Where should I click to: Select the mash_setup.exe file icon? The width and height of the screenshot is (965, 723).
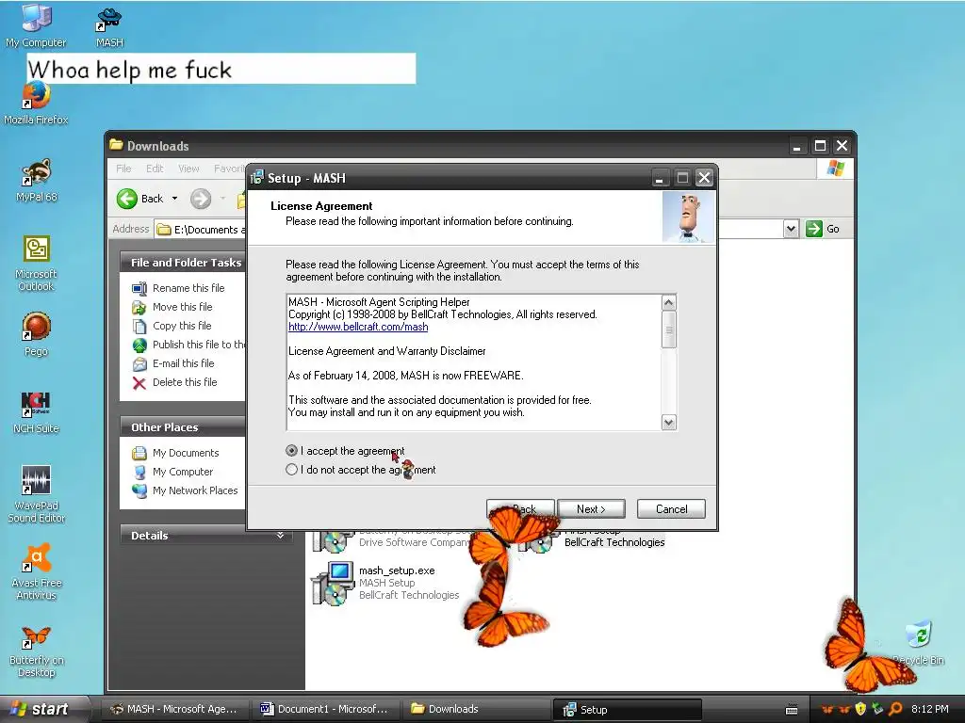pos(333,583)
